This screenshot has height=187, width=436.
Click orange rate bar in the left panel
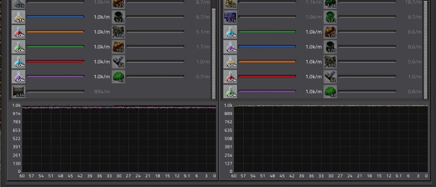[x=55, y=31]
